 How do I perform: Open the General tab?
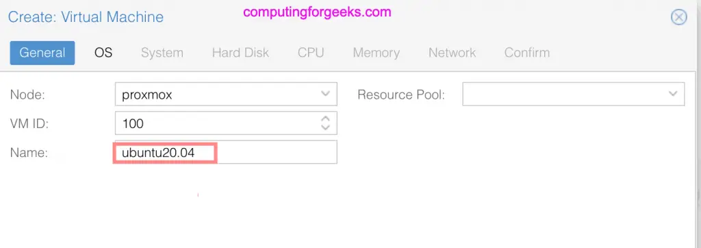point(42,53)
